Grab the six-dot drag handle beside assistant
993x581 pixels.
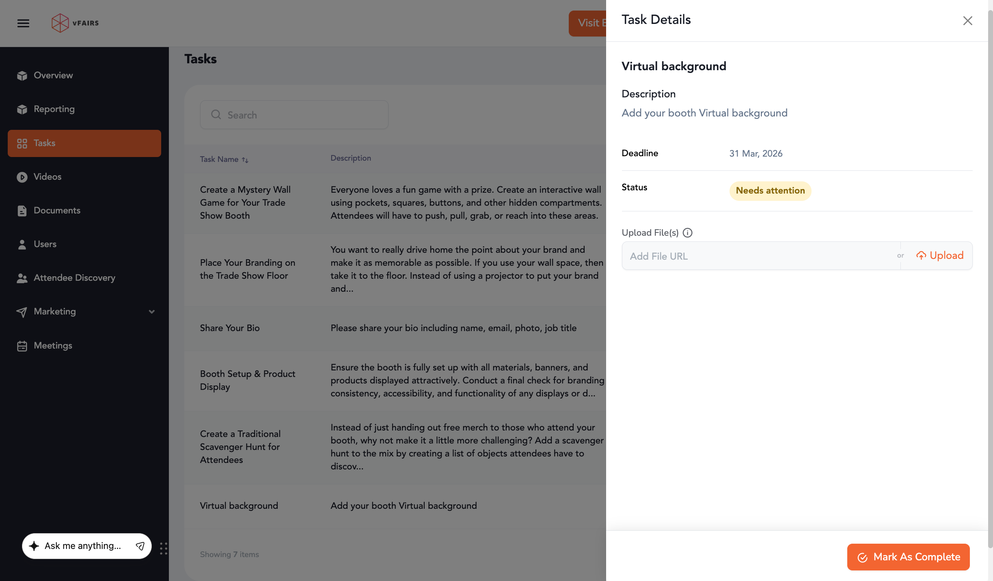click(163, 548)
